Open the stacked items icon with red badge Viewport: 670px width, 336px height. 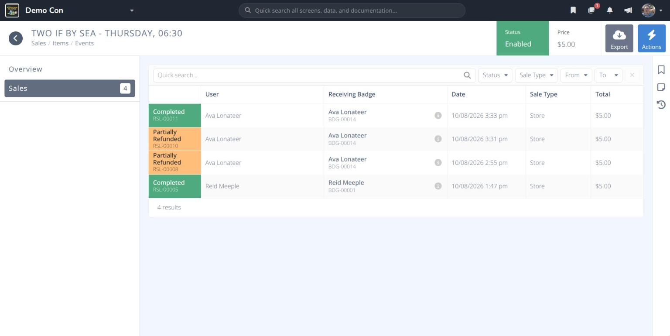(x=592, y=10)
